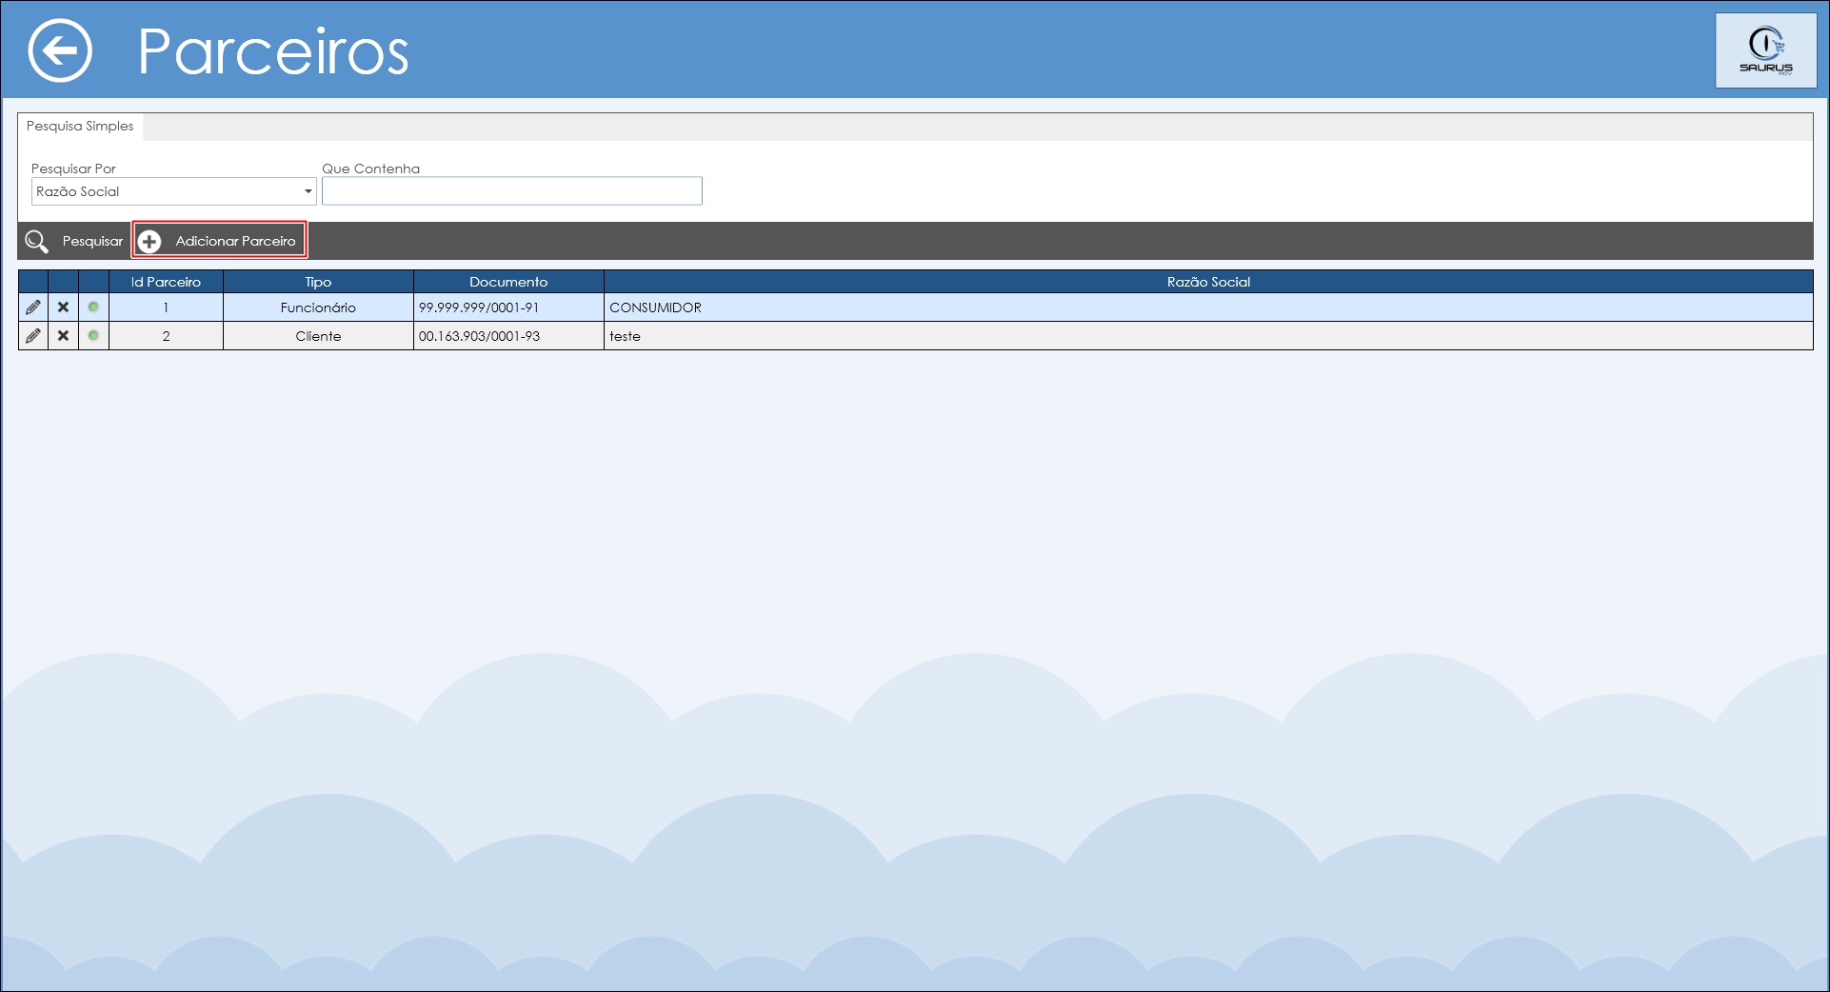Click Id Parceiro cell with value 1
Viewport: 1830px width, 992px height.
pos(166,308)
